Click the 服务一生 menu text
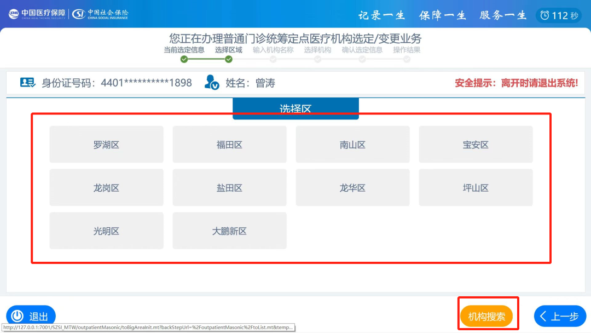 (x=502, y=15)
